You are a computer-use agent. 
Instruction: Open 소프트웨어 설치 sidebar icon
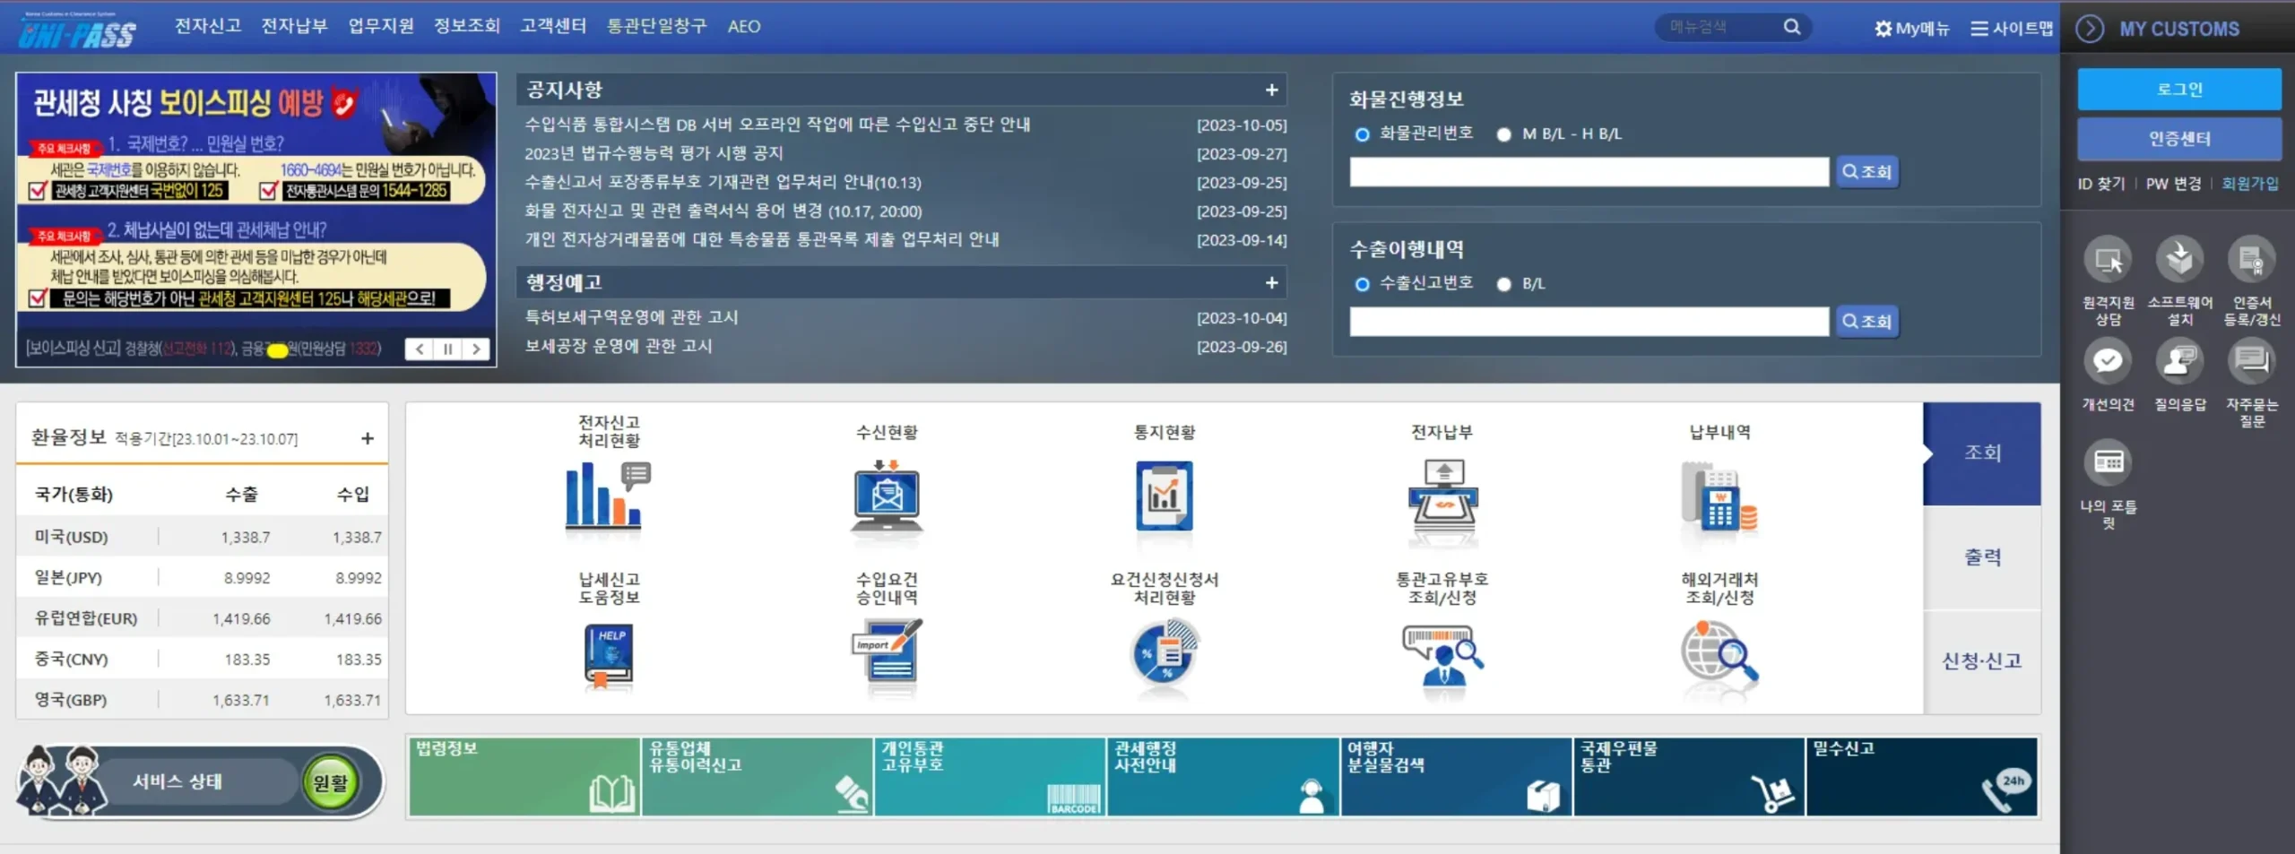point(2179,261)
